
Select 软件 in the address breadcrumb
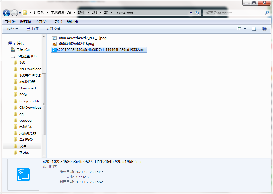(x=81, y=13)
